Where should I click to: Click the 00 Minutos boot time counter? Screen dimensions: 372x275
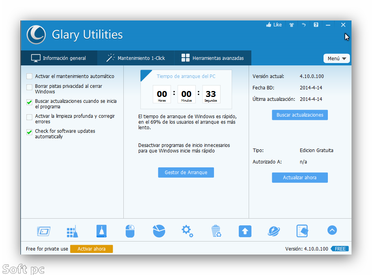[x=186, y=95]
